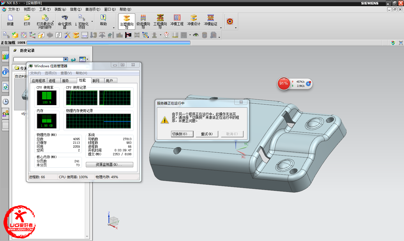Open the blue info broadcast resource tab

[x=5, y=72]
